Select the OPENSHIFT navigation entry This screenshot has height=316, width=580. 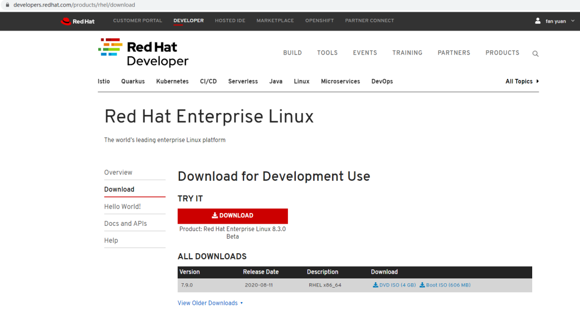point(319,20)
